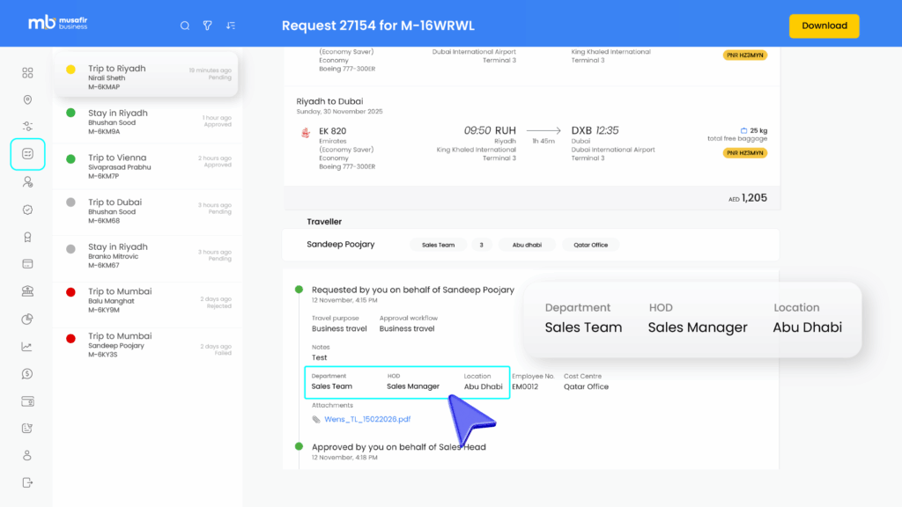902x507 pixels.
Task: Open the sort order dropdown icon
Action: click(231, 26)
